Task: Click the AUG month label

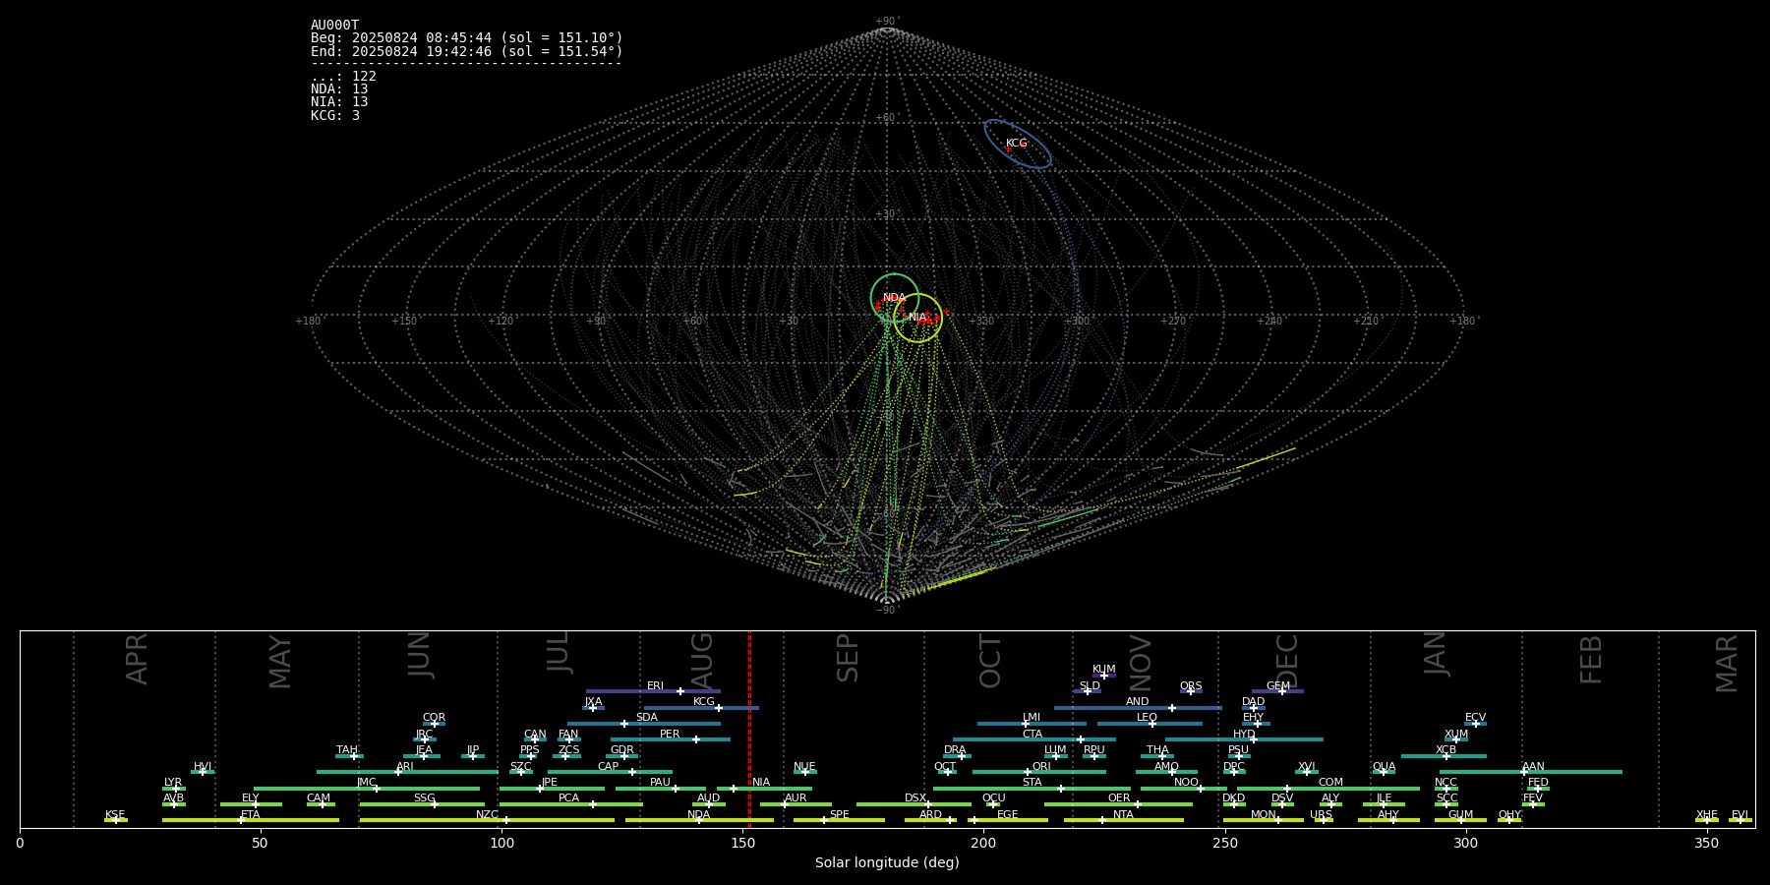Action: (x=702, y=660)
